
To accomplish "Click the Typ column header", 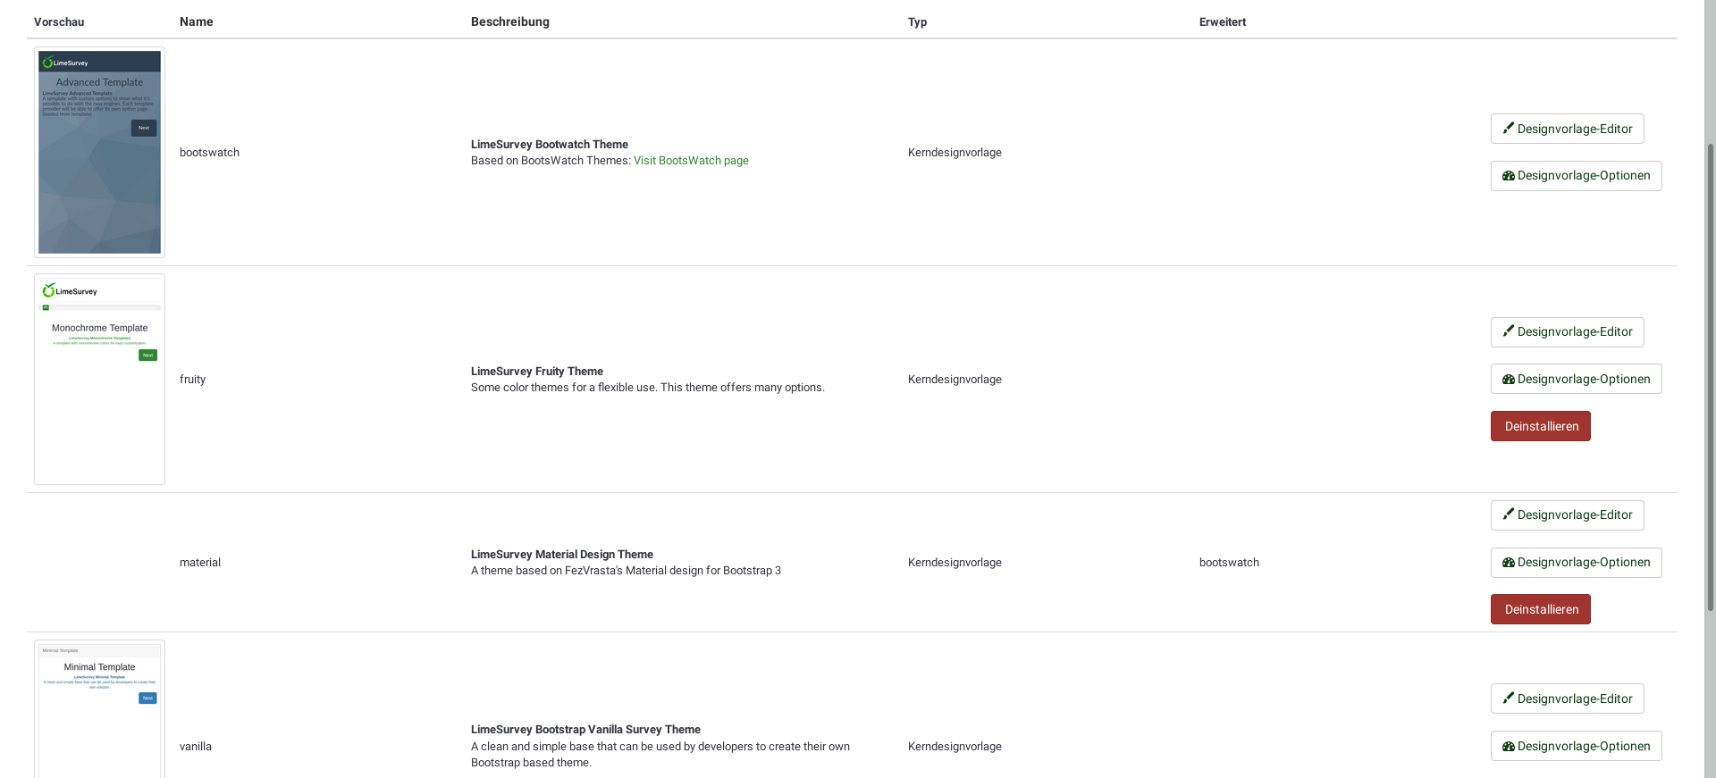I will pos(917,21).
